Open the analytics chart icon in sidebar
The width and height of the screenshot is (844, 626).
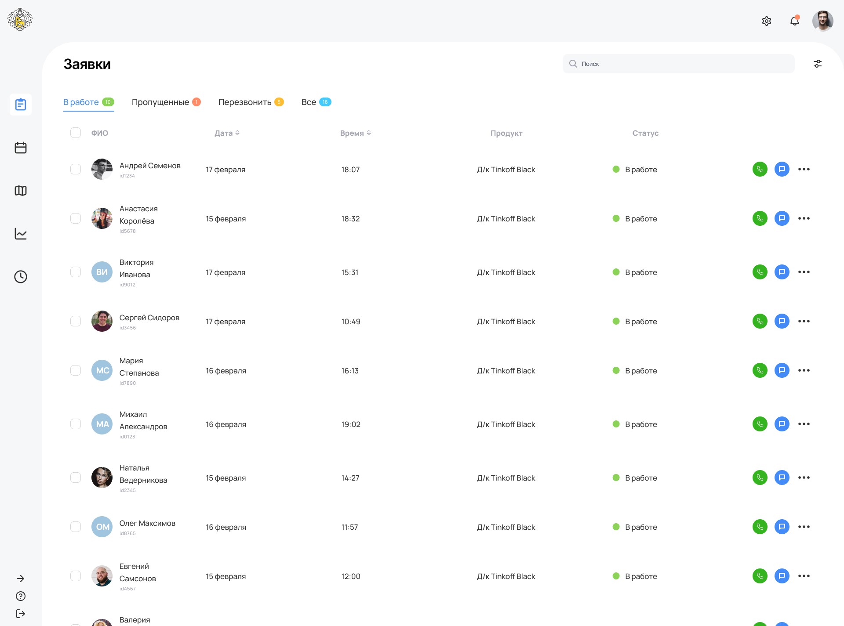click(21, 234)
